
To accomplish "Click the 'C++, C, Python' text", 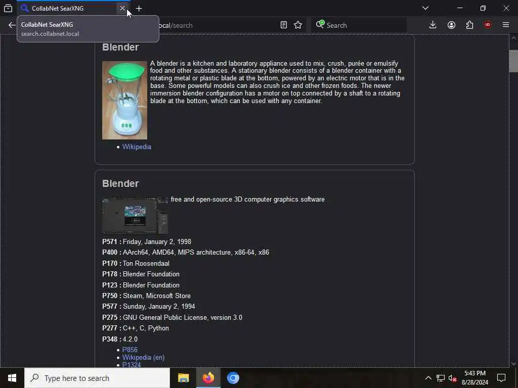I will pyautogui.click(x=146, y=328).
